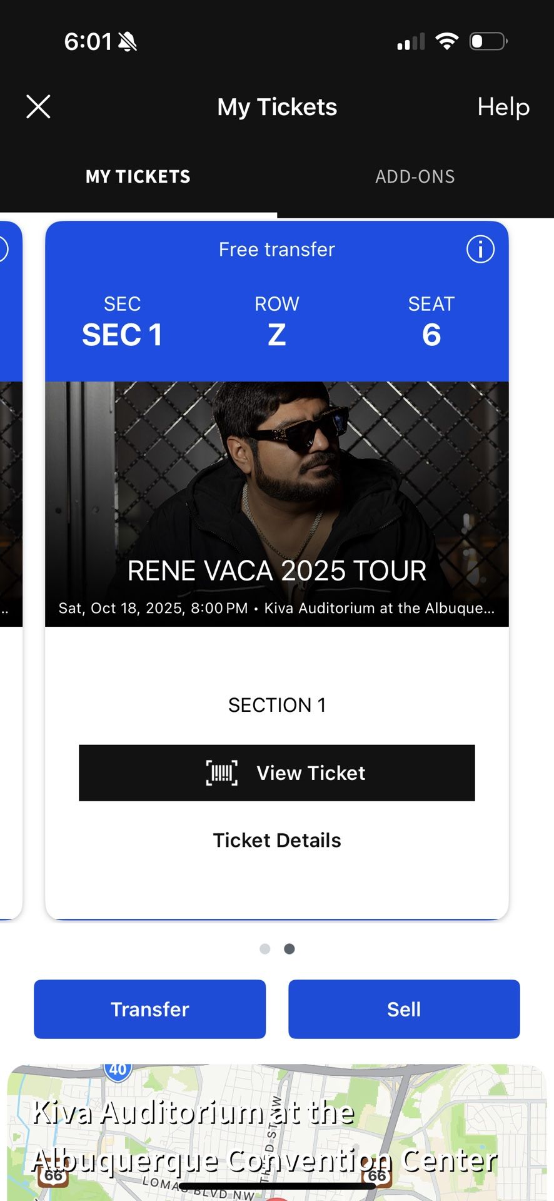Open the Kiva Auditorium venue map
This screenshot has height=1201, width=554.
click(x=277, y=1132)
